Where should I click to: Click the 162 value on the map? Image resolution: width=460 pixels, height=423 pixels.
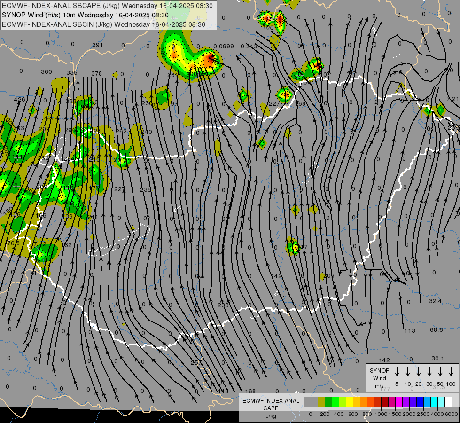67,245
